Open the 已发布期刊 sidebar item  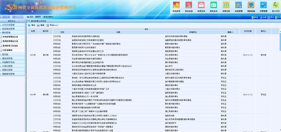click(x=12, y=50)
